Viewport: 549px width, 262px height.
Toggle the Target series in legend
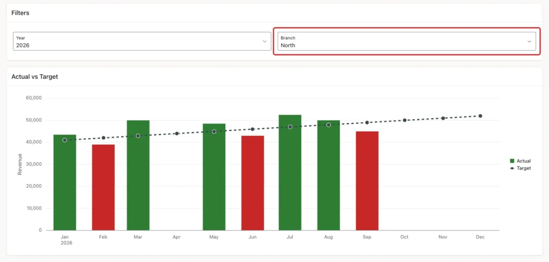click(x=520, y=168)
